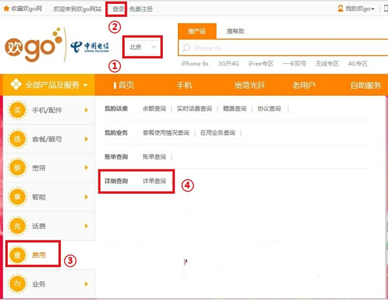The image size is (388, 300).
Task: Click 在用业务查询 link
Action: coord(217,133)
